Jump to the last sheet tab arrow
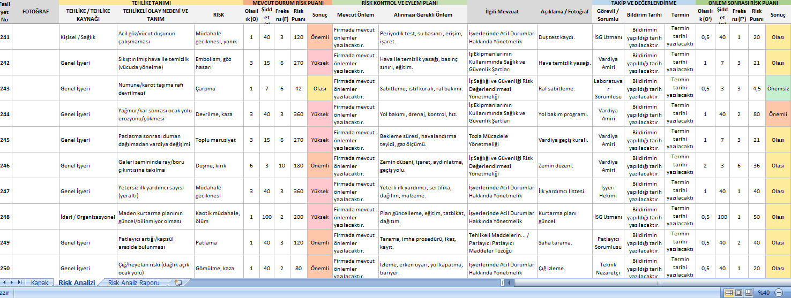The image size is (791, 298). click(x=20, y=282)
